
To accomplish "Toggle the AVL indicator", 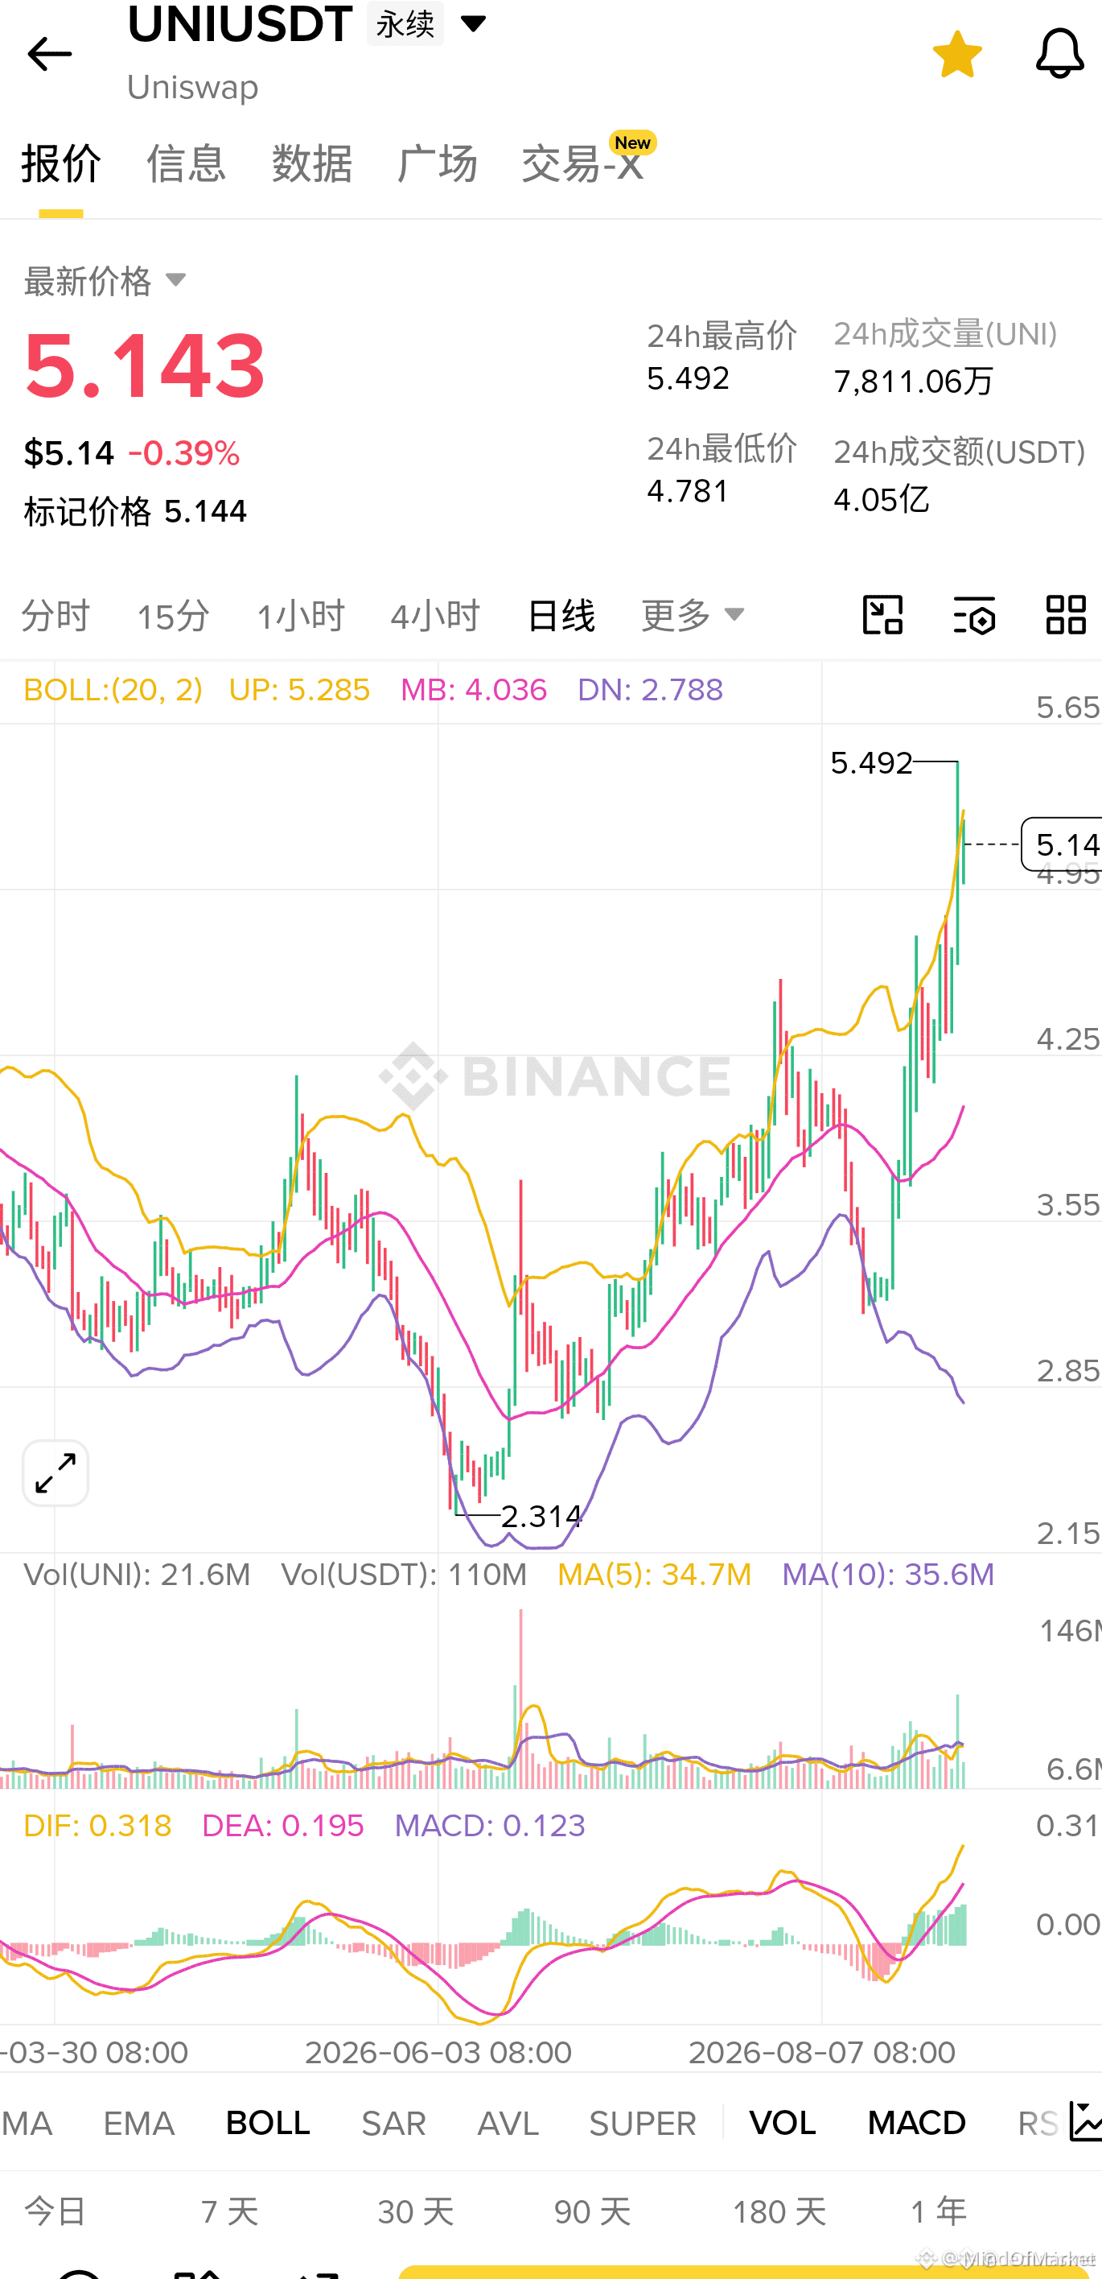I will (x=508, y=2124).
